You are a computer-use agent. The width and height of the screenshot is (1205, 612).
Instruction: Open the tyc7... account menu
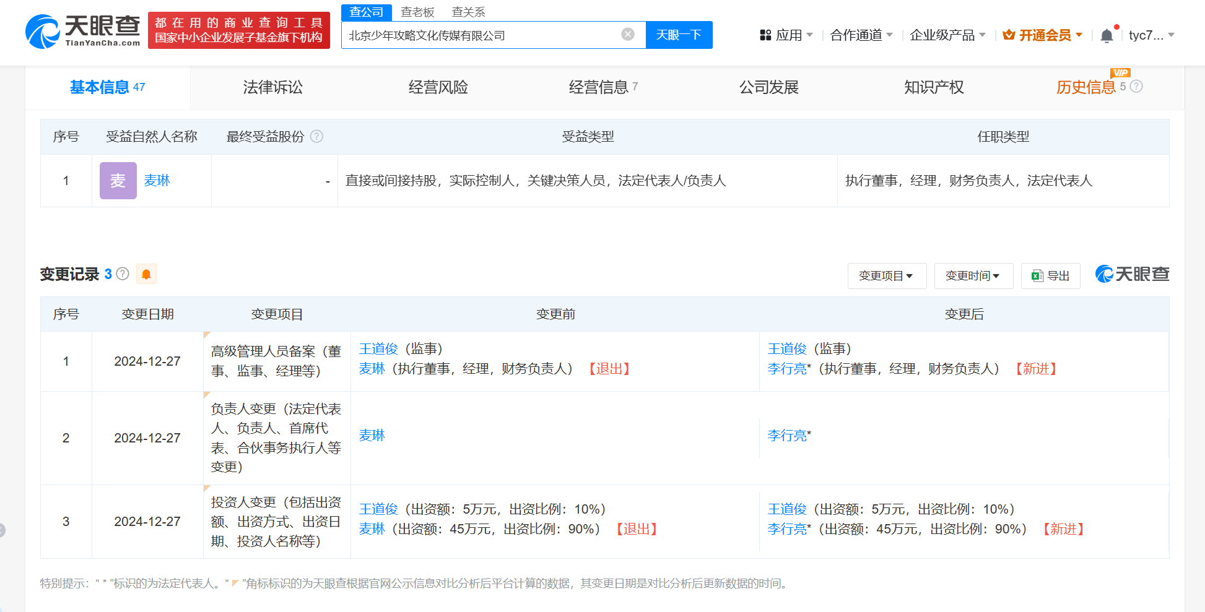coord(1152,35)
